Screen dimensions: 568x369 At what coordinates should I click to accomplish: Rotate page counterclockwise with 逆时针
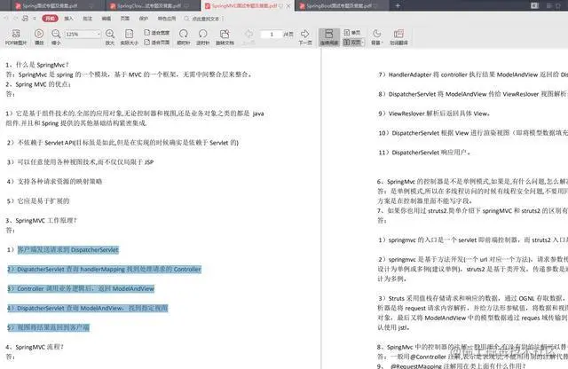point(203,37)
